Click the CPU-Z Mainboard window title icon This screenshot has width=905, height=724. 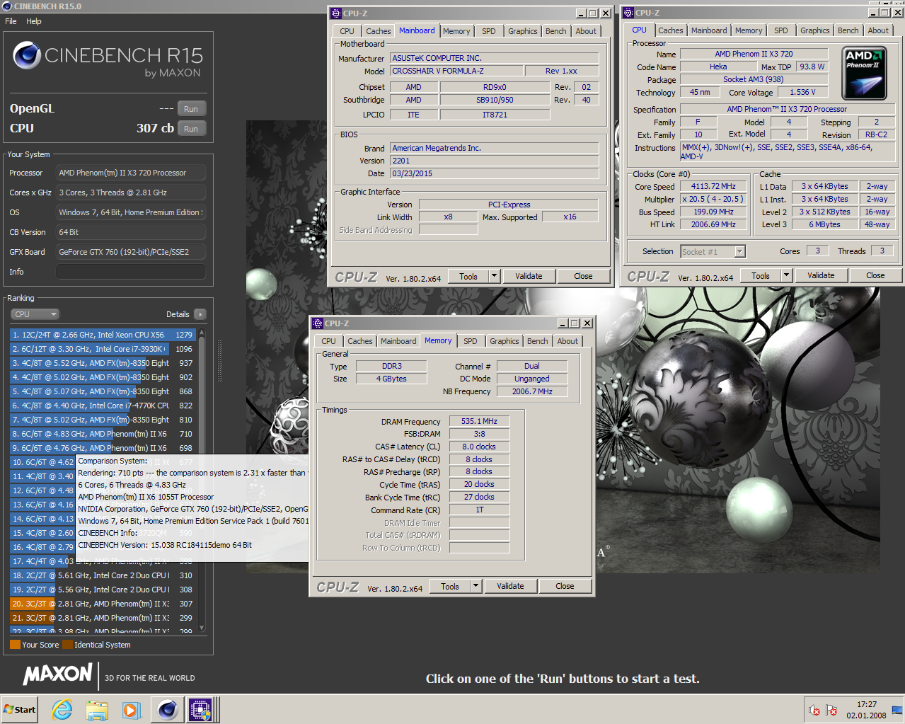click(336, 13)
